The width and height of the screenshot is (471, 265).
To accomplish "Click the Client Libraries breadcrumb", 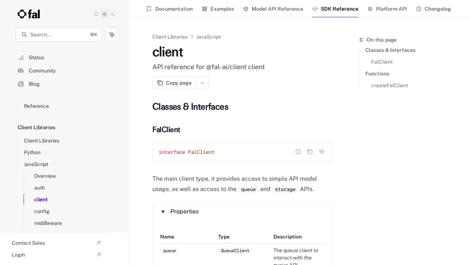I will point(170,37).
